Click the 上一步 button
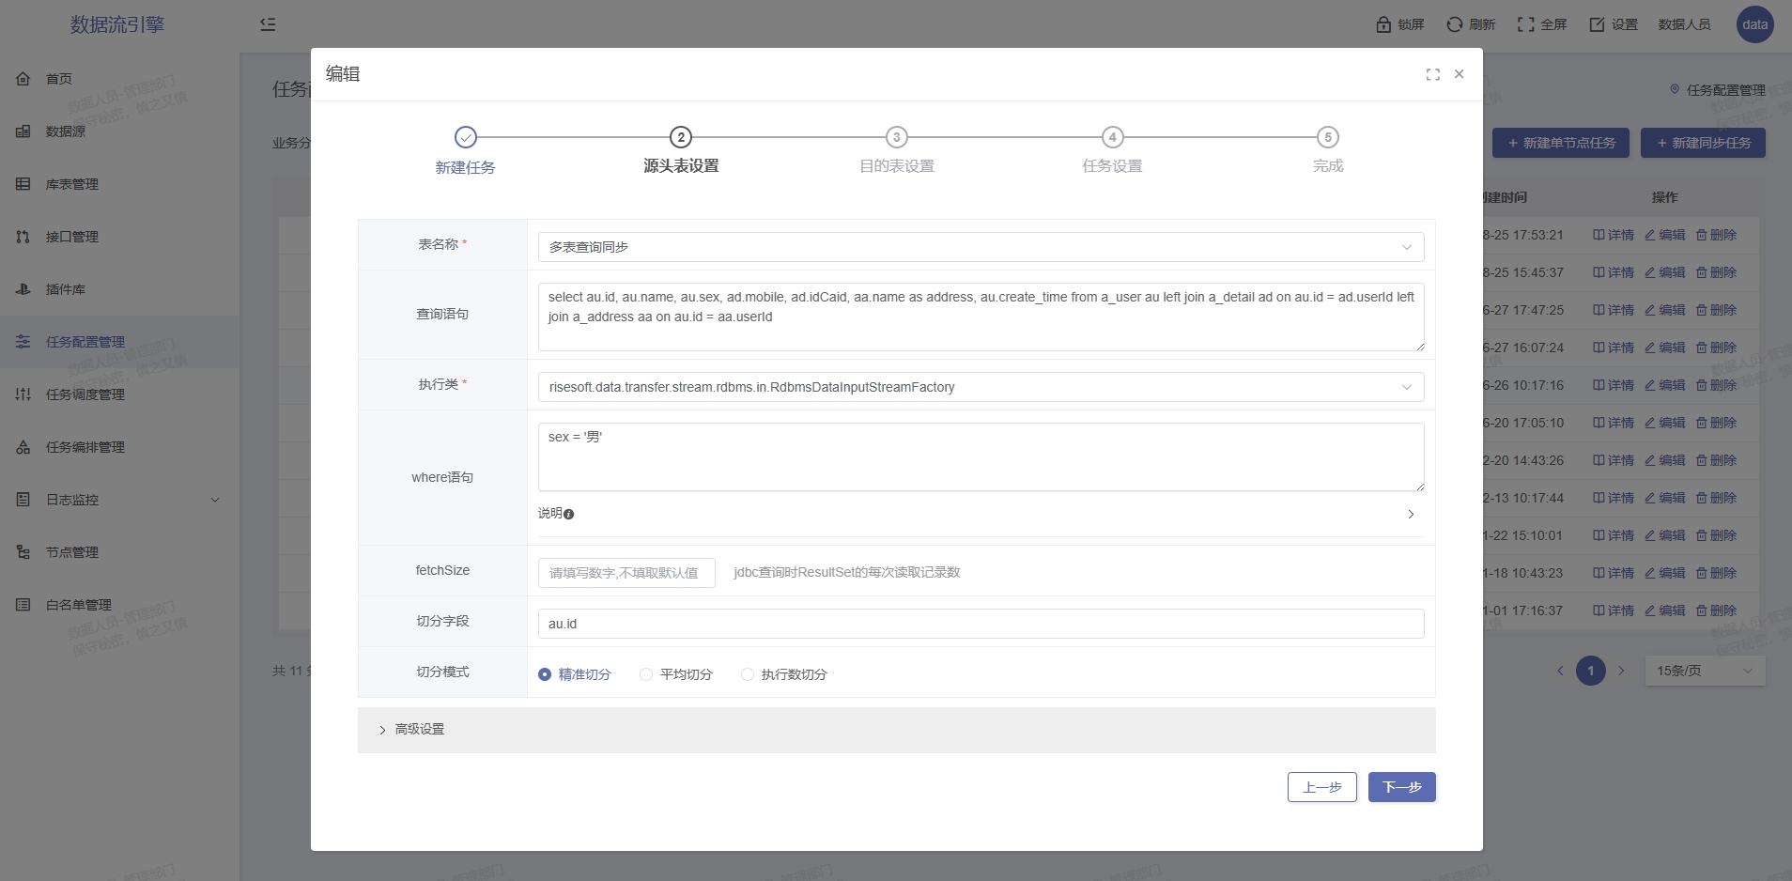Screen dimensions: 1792x881 [x=1321, y=787]
